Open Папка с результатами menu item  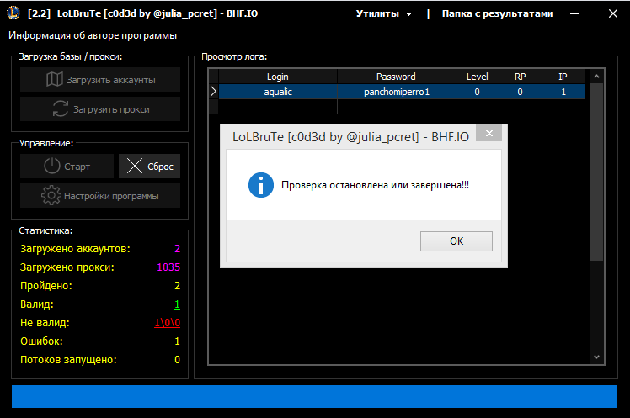pos(498,14)
